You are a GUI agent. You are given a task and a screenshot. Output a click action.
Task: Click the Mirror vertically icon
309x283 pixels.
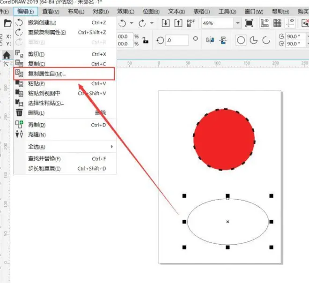223,40
